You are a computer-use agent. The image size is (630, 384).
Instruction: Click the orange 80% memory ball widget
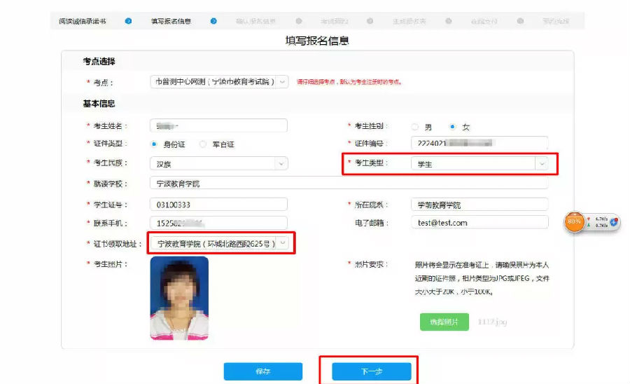pyautogui.click(x=575, y=222)
